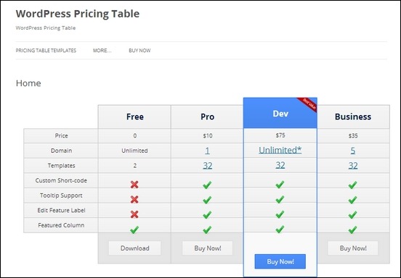Click the Free column header
The image size is (401, 278).
click(x=134, y=117)
